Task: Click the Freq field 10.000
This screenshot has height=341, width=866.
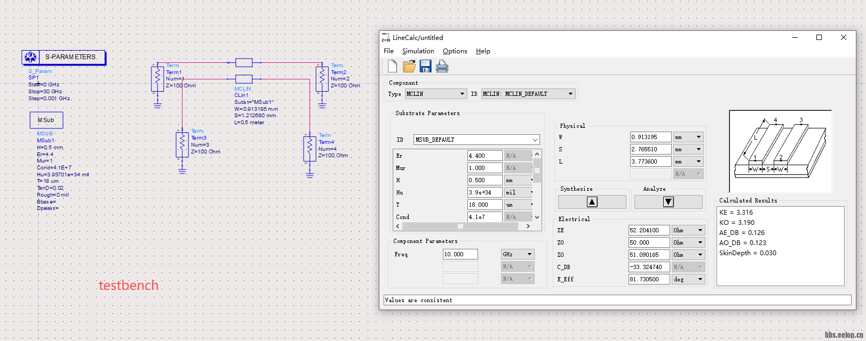Action: click(x=460, y=254)
